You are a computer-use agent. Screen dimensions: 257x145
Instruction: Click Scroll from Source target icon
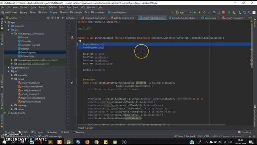click(48, 18)
